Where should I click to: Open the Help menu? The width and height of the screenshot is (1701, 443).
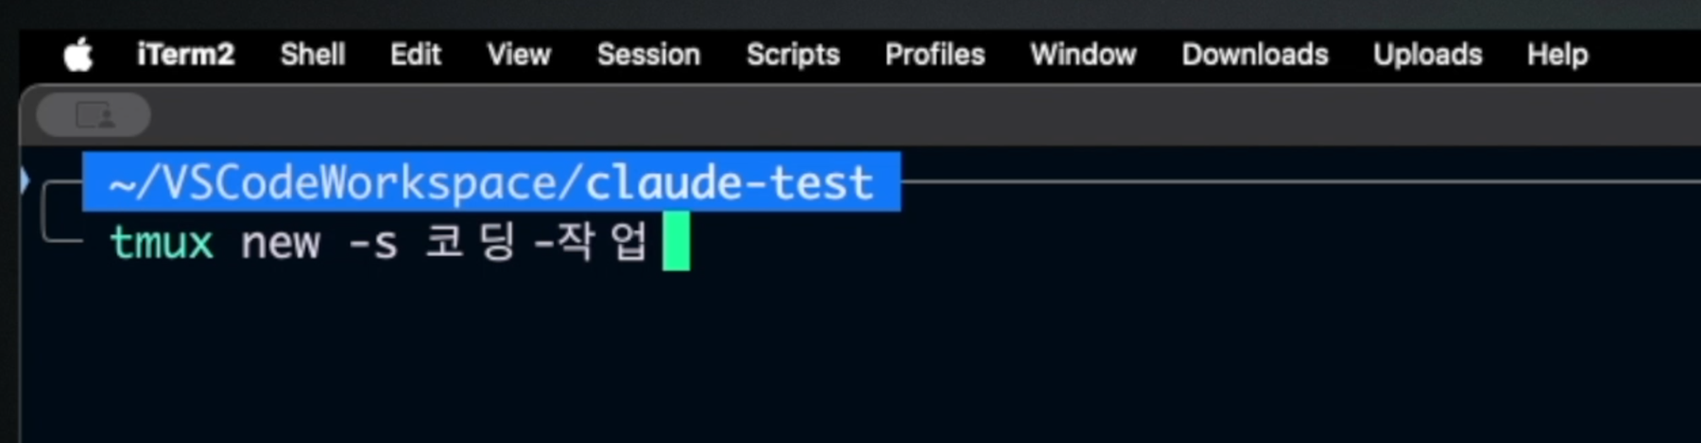click(x=1557, y=55)
